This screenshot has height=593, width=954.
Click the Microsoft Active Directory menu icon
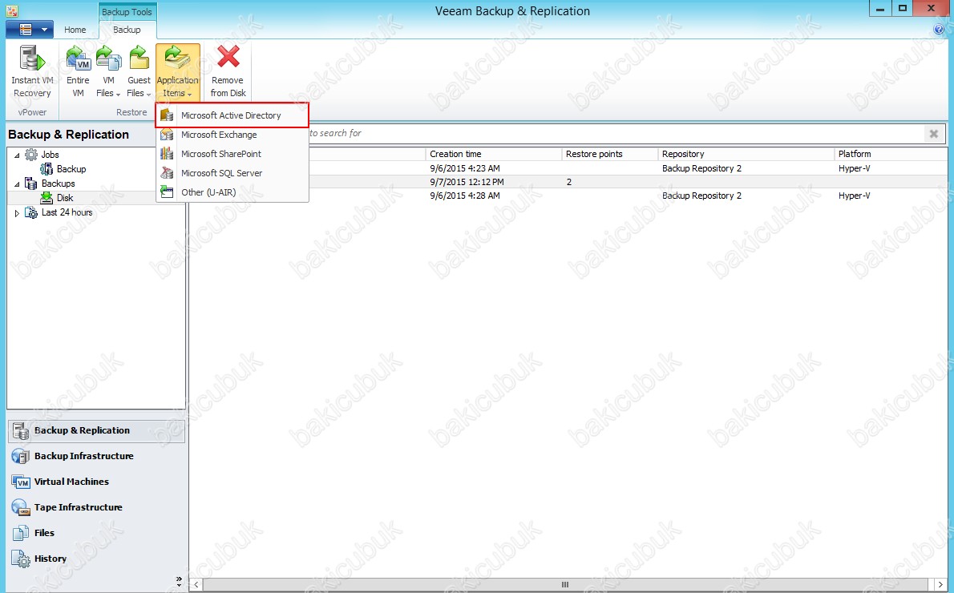point(167,115)
